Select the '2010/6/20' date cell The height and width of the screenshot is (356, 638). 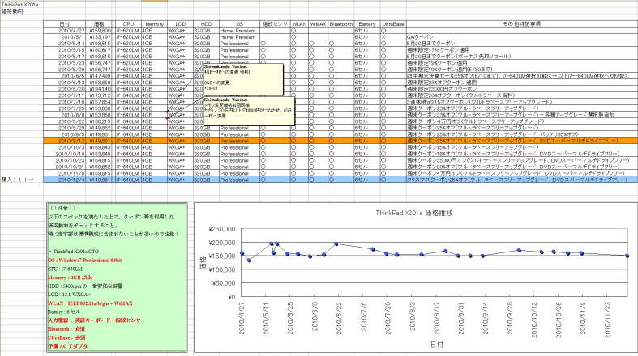(x=64, y=89)
